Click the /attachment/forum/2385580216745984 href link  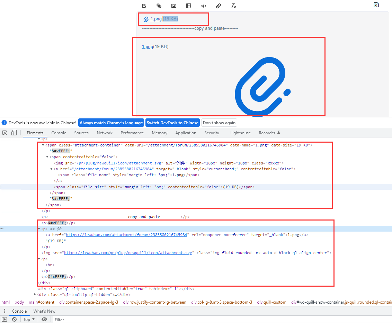click(113, 169)
